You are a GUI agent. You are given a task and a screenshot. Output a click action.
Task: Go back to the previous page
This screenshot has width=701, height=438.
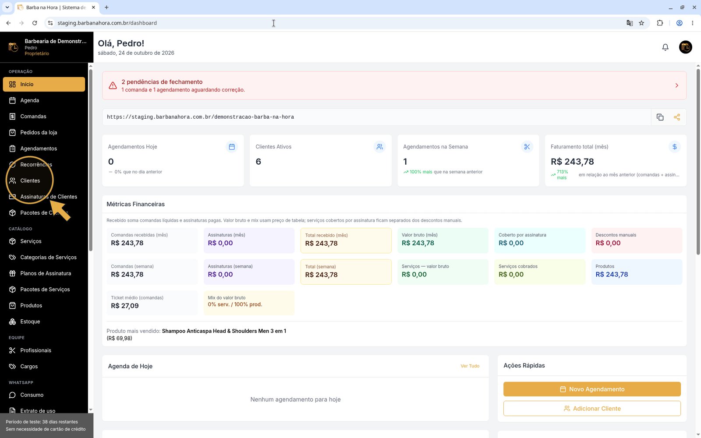coord(8,23)
